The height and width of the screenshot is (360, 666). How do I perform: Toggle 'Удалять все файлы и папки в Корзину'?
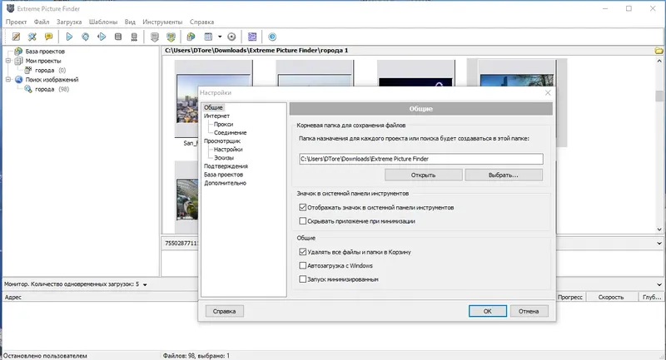click(x=302, y=252)
